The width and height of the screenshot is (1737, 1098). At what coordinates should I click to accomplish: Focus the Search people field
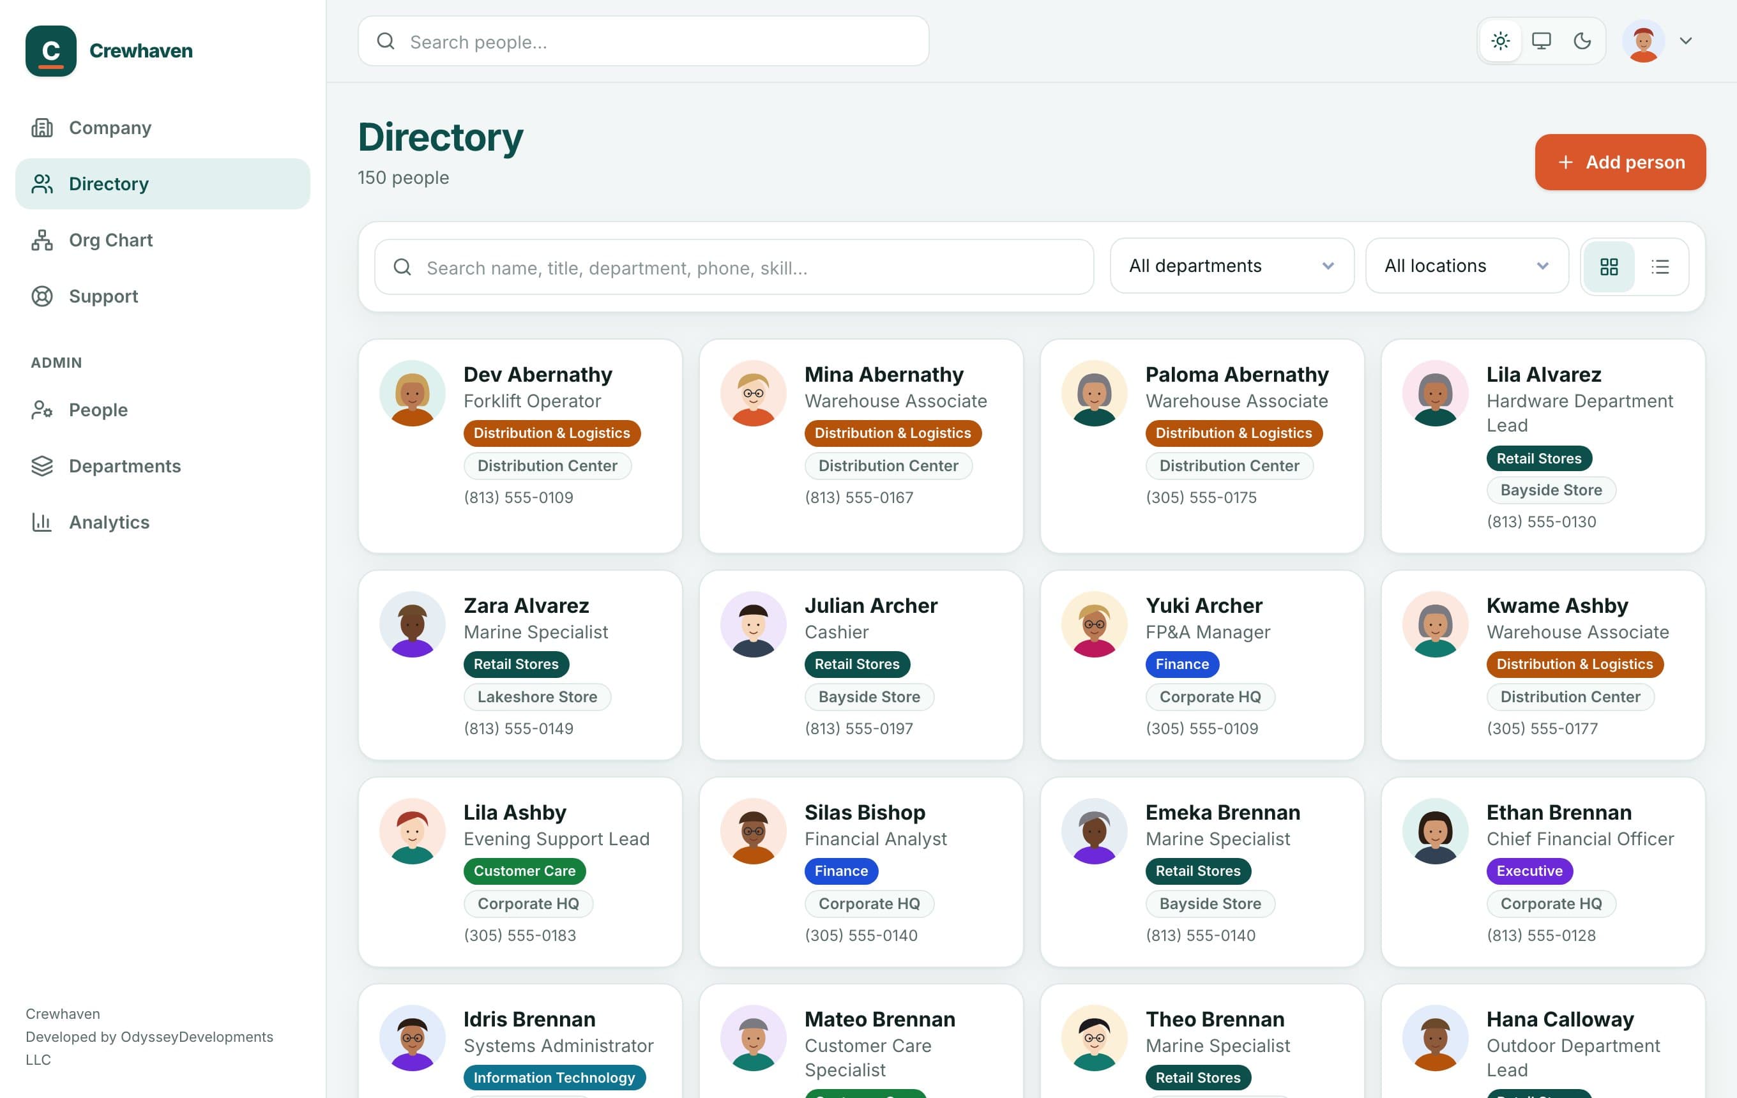tap(644, 41)
